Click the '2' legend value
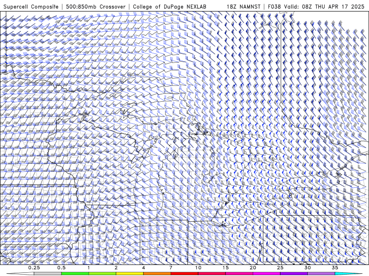369x276 pixels. (116, 268)
